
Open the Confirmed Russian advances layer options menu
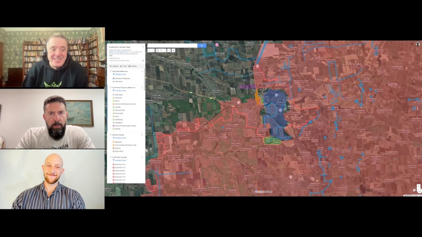142,88
